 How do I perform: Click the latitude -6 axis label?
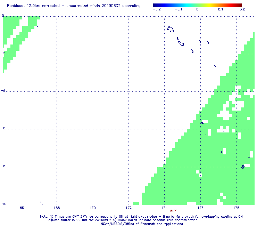point(3,128)
